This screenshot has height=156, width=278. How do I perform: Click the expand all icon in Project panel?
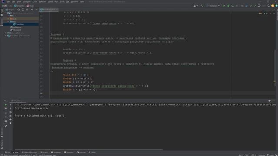[23, 10]
